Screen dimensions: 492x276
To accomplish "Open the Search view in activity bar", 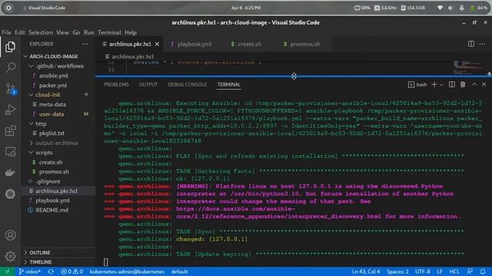I will click(x=10, y=67).
